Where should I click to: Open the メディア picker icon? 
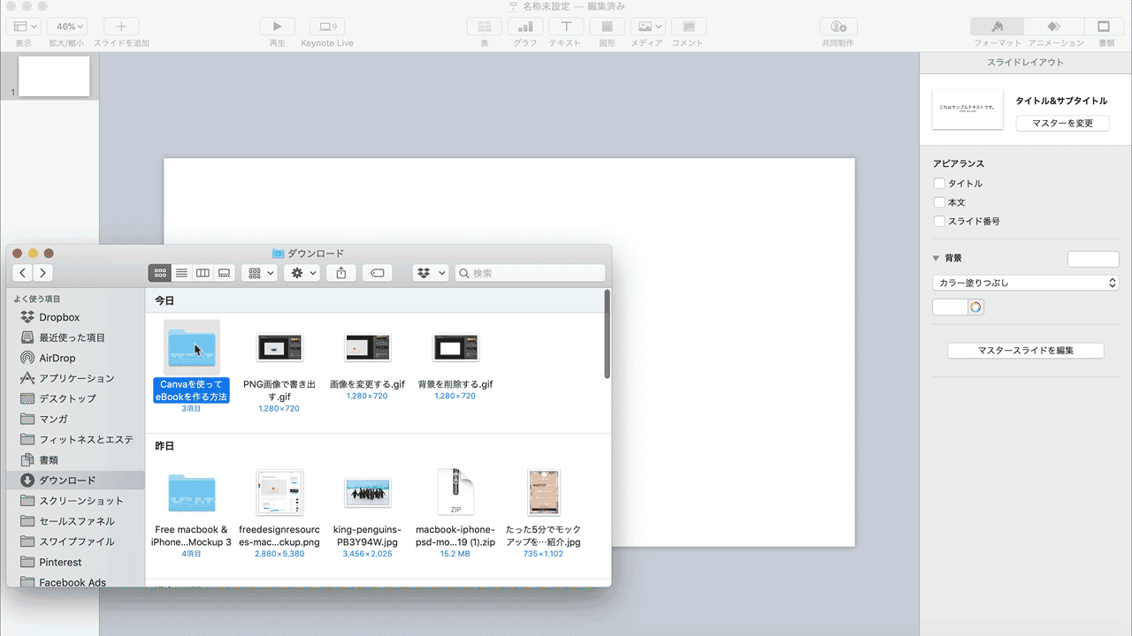point(646,26)
